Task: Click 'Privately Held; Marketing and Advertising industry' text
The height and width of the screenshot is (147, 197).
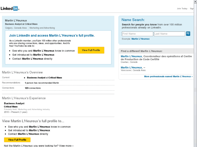Action: [x=27, y=109]
